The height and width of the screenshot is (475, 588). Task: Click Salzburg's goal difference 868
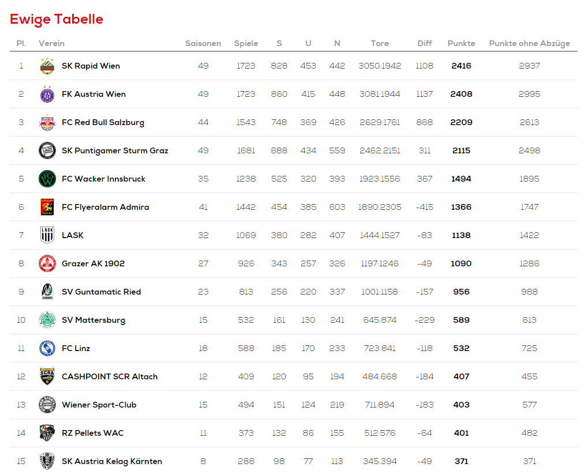click(x=425, y=122)
